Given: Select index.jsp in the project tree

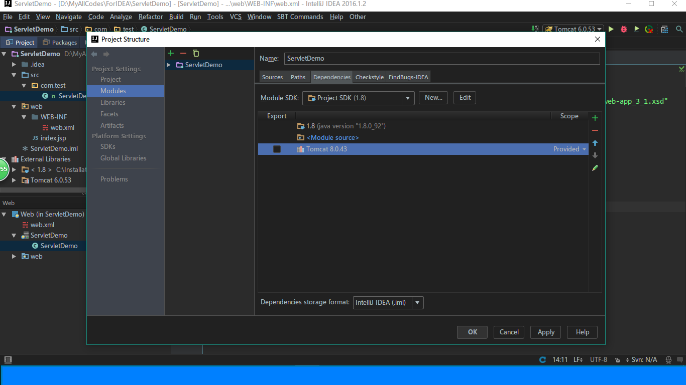Looking at the screenshot, I should (53, 138).
